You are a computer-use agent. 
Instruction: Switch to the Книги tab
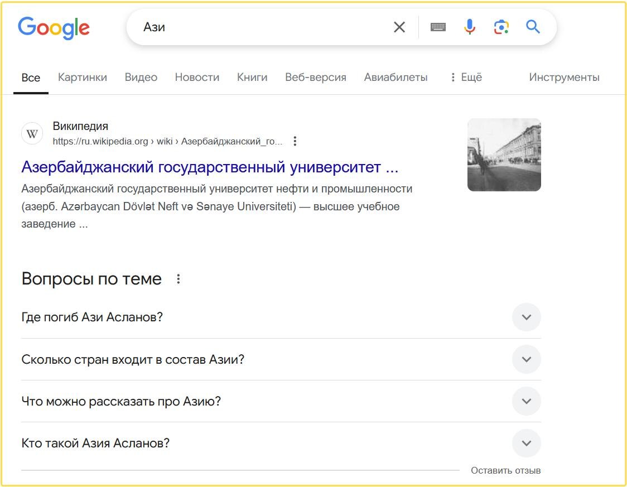252,77
